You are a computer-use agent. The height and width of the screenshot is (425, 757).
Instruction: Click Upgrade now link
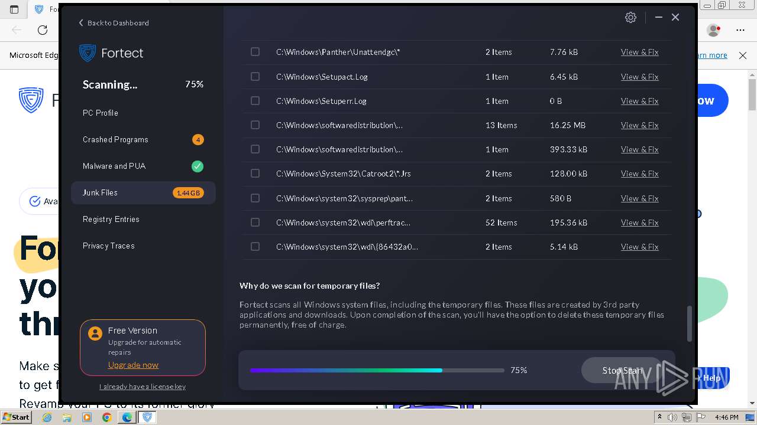tap(133, 365)
